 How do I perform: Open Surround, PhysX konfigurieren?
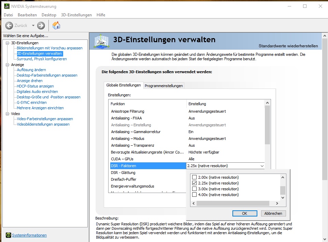[42, 59]
